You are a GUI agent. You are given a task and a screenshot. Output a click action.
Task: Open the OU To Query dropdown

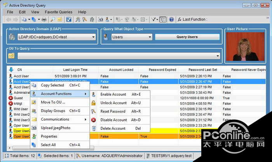tap(218, 56)
